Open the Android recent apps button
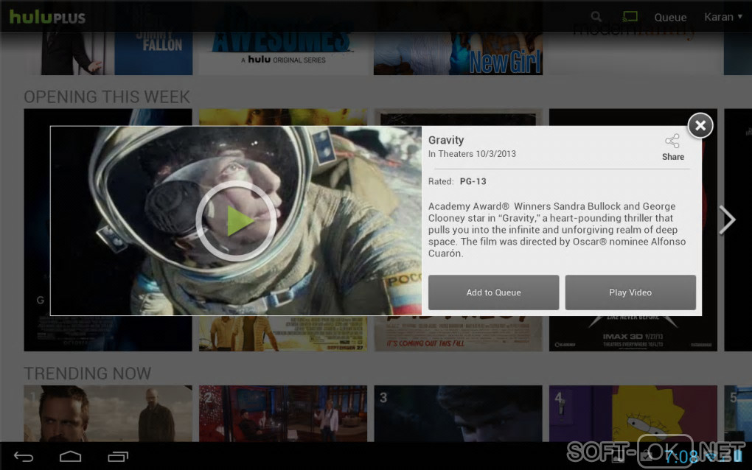Screen dimensions: 752x470 pyautogui.click(x=118, y=457)
